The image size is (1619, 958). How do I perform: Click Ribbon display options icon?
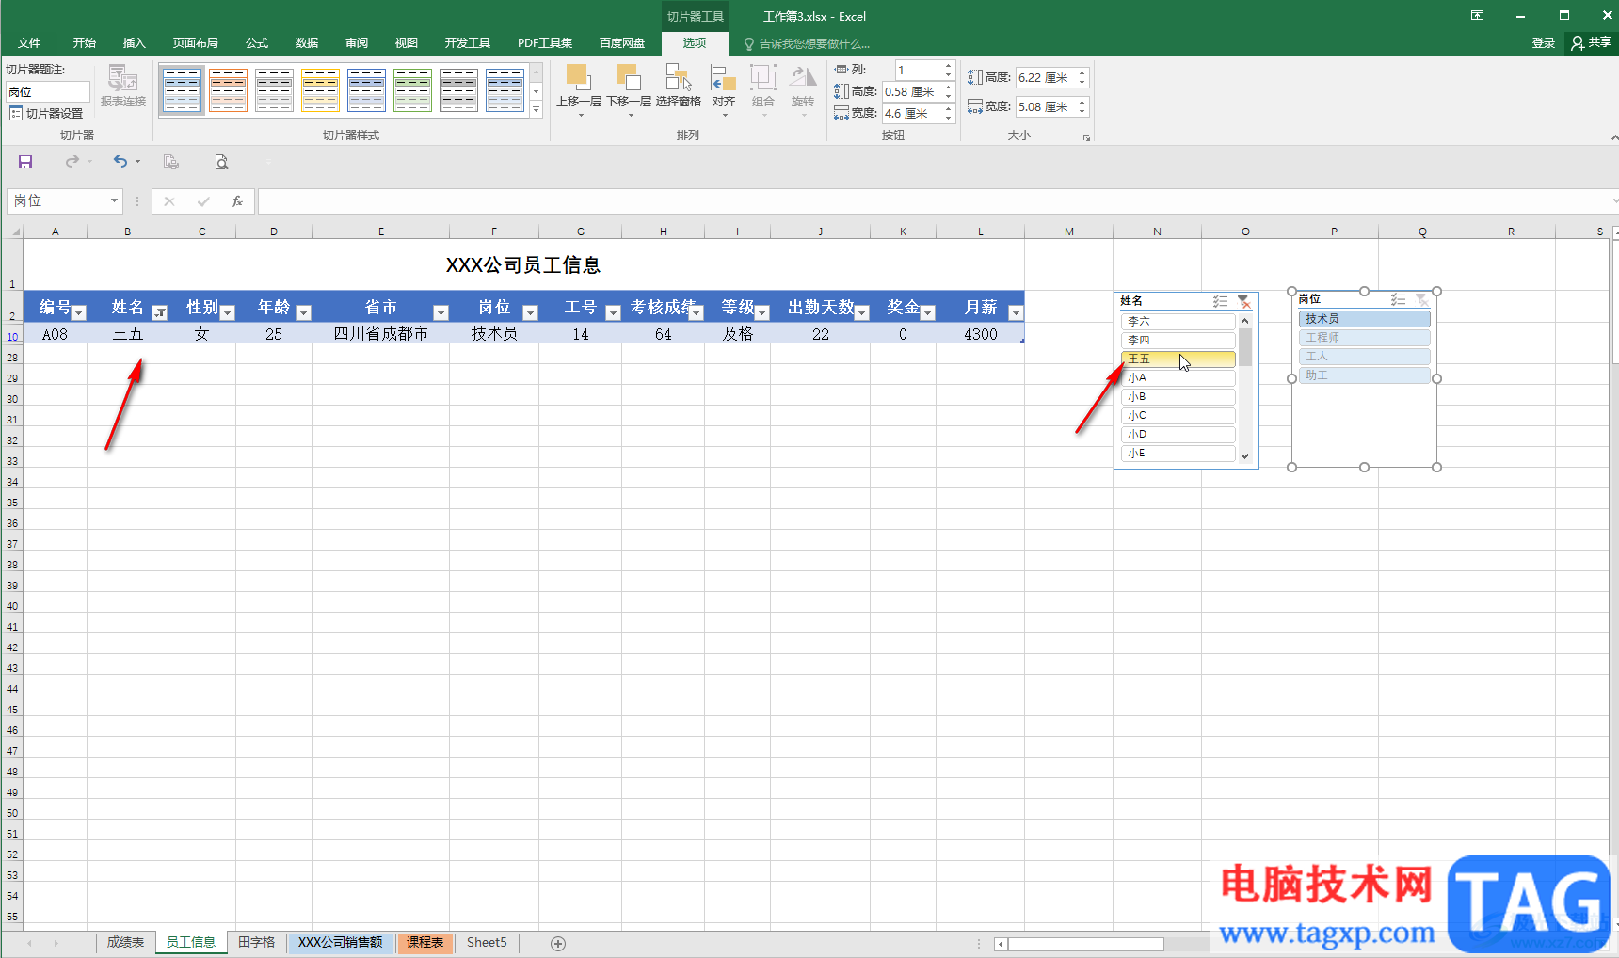1478,15
